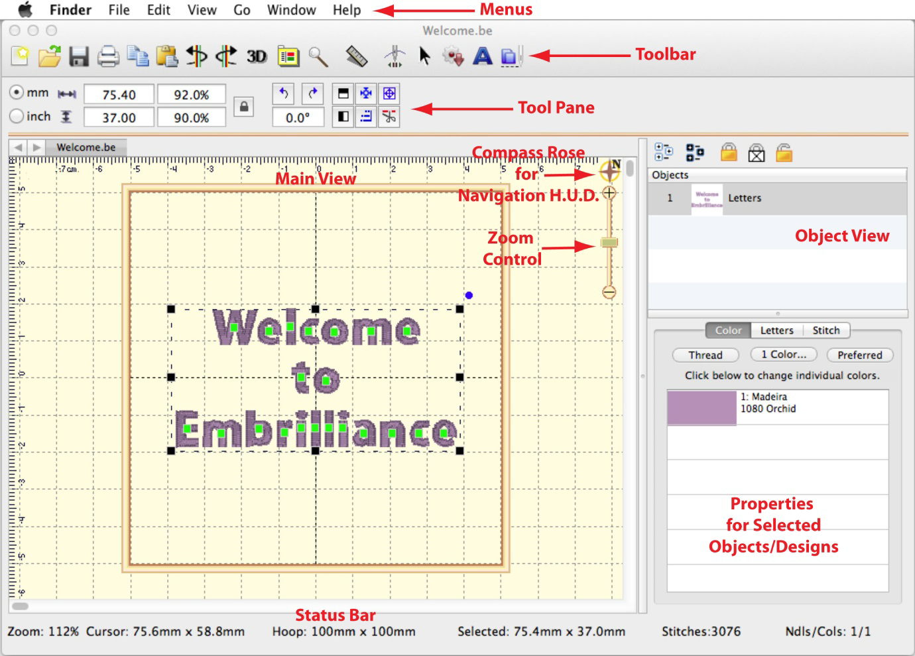
Task: Select the 3D view toolbar icon
Action: (258, 56)
